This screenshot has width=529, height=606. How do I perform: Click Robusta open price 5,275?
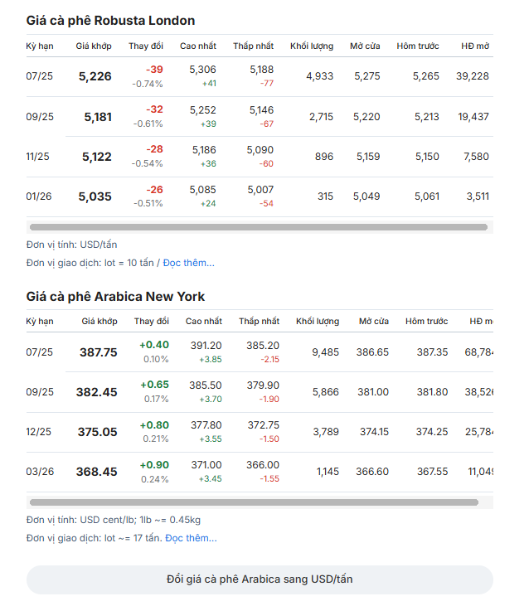(x=367, y=76)
